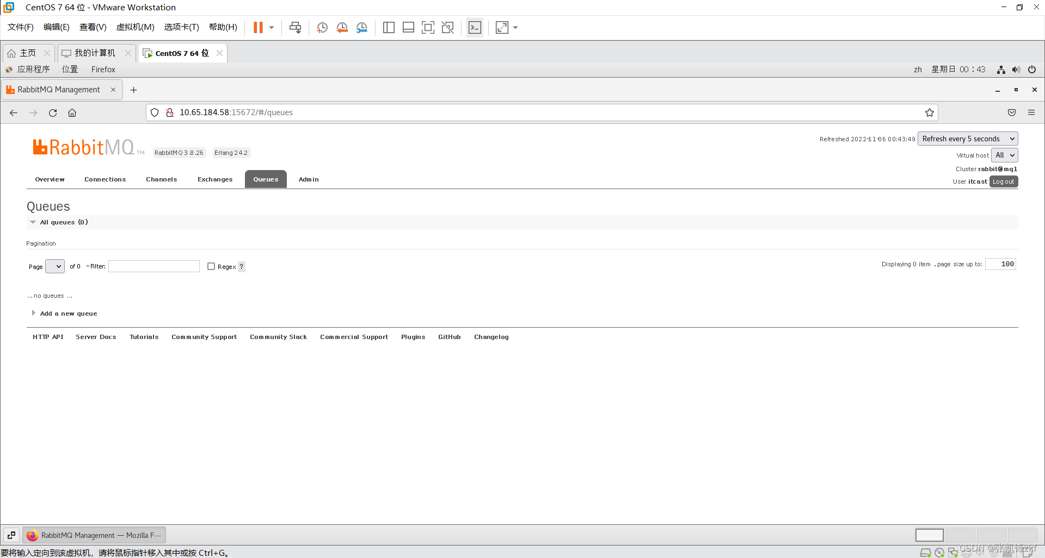
Task: Click the GNOME power icon
Action: [x=1032, y=70]
